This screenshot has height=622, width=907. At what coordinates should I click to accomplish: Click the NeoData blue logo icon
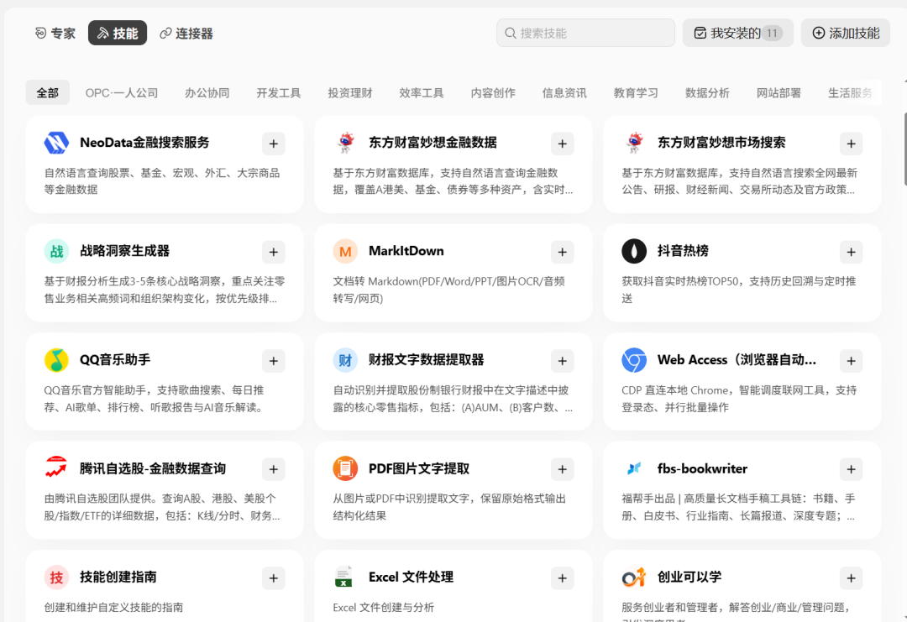pyautogui.click(x=56, y=142)
